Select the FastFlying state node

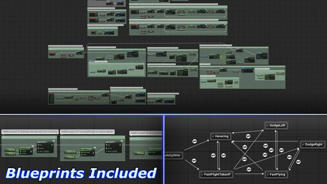[276, 175]
